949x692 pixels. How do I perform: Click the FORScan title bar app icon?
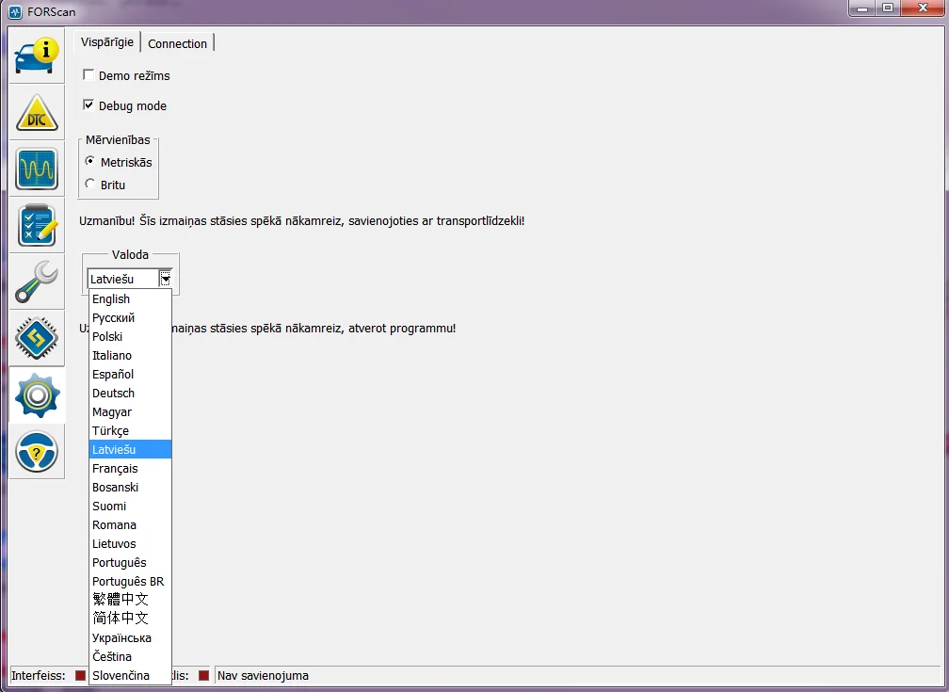tap(15, 11)
